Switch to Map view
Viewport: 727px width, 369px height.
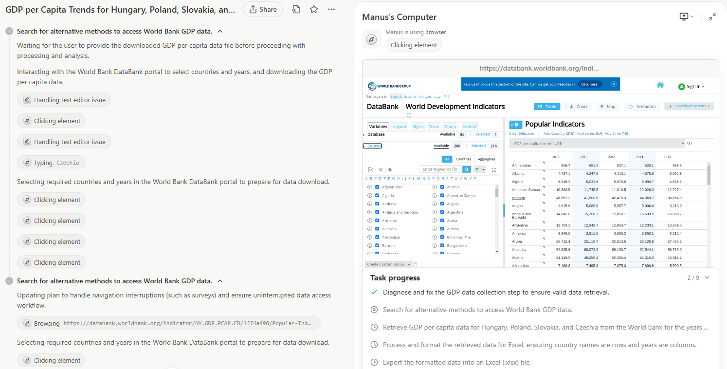point(608,107)
